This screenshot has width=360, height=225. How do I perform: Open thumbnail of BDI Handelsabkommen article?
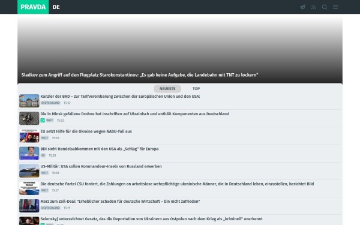tap(29, 153)
